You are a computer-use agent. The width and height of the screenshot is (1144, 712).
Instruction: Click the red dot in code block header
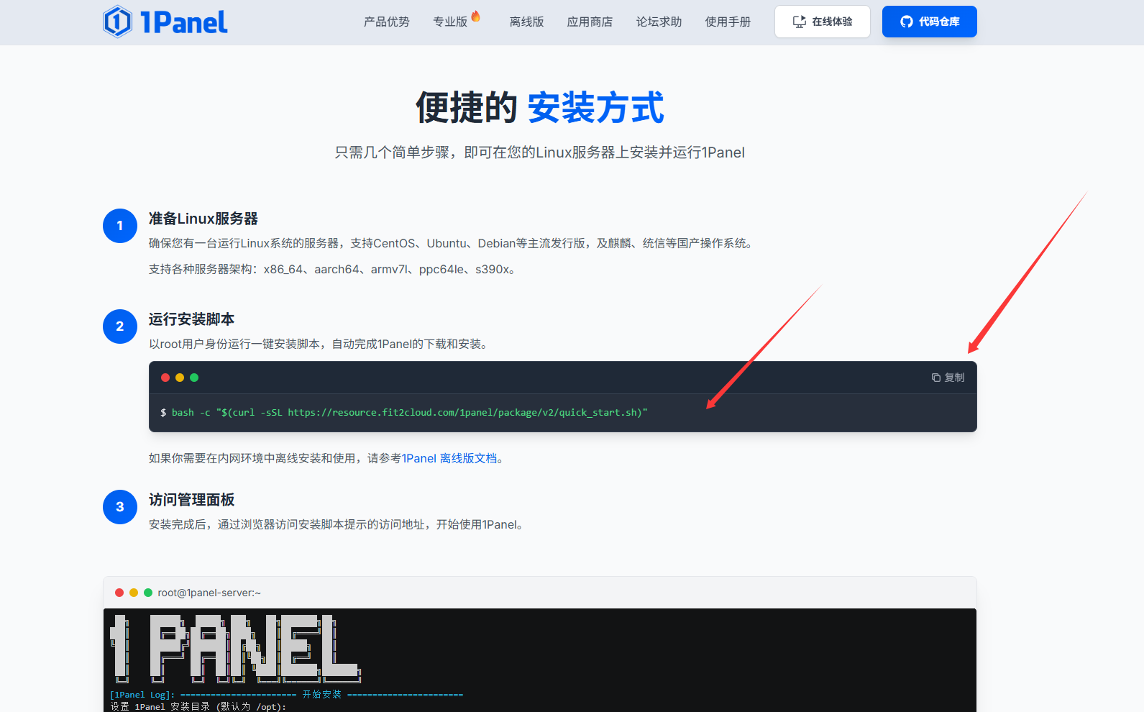coord(165,378)
